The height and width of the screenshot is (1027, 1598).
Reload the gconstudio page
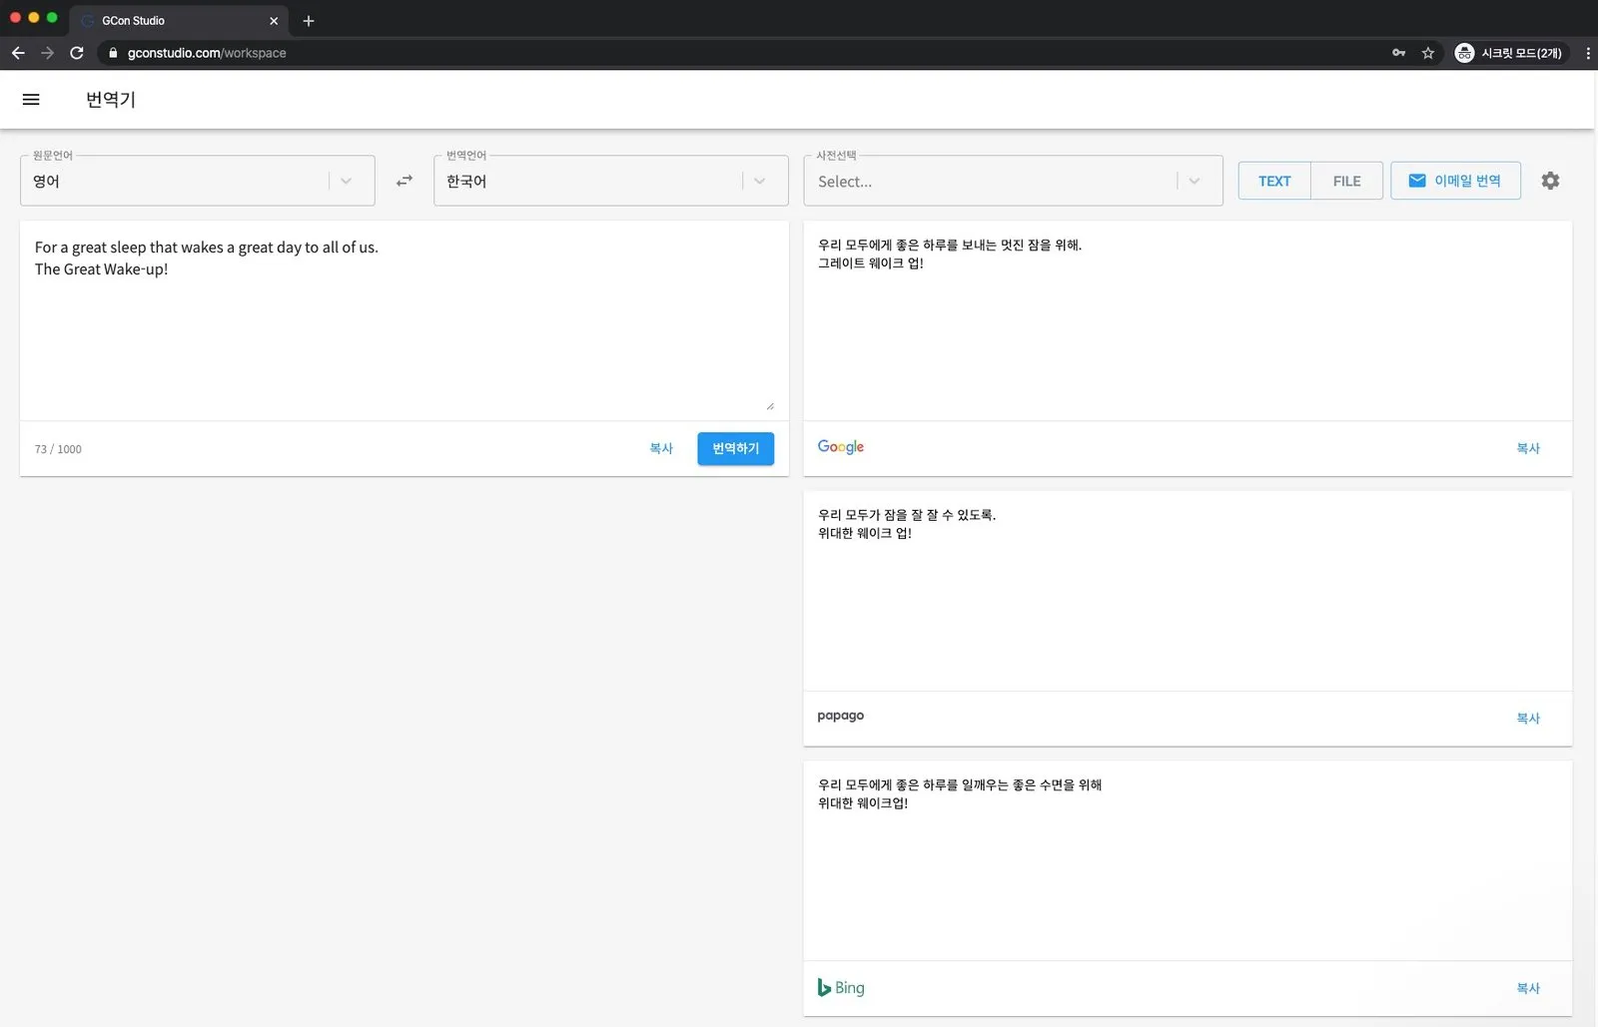(77, 53)
